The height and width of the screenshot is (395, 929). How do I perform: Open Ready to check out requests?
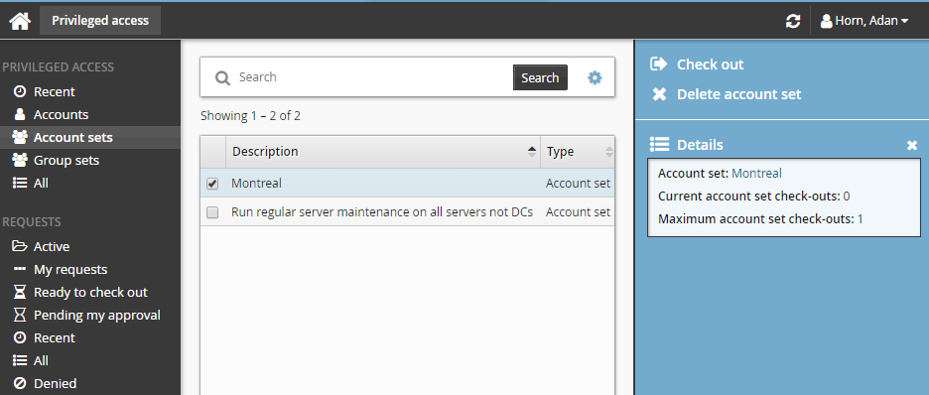pyautogui.click(x=90, y=292)
